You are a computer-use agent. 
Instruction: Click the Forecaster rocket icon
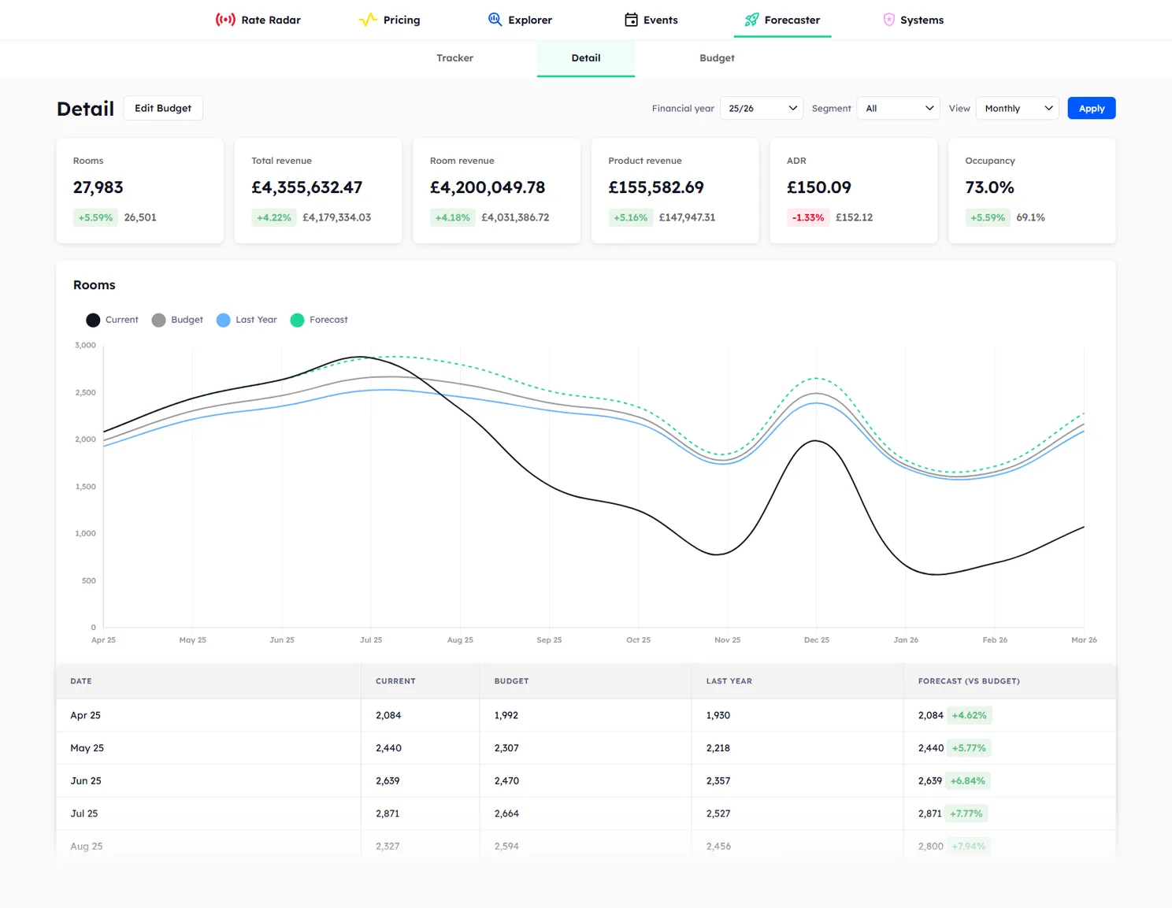pos(752,20)
